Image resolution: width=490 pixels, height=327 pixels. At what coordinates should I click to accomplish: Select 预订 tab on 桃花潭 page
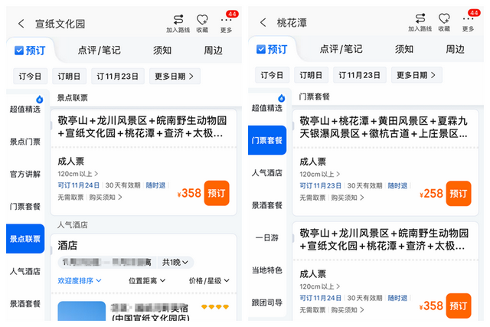click(273, 49)
